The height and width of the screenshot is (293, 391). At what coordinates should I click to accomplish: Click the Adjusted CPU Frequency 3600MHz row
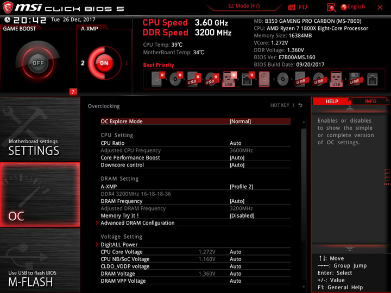[x=195, y=150]
